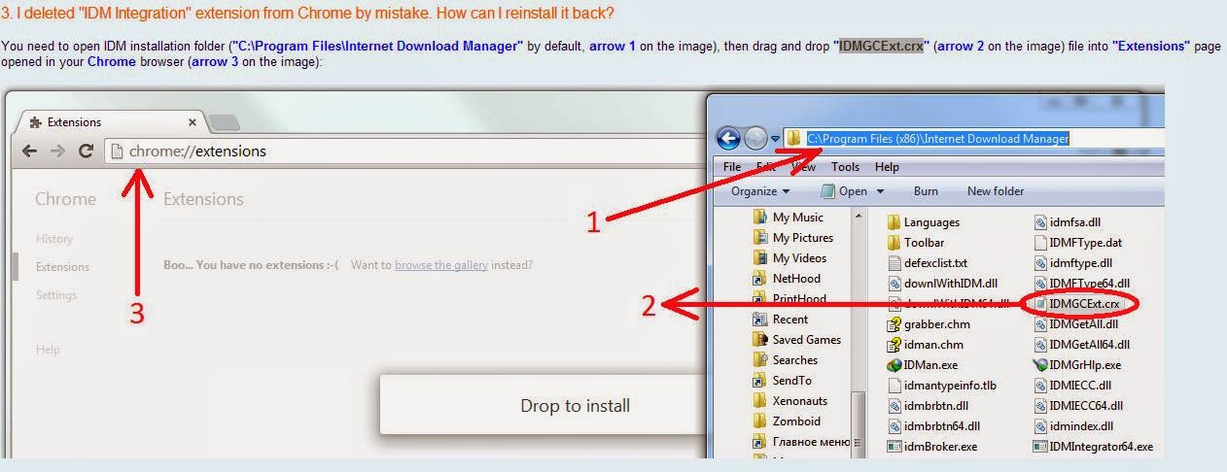Click the IDMFType64.dll file name
Image resolution: width=1227 pixels, height=472 pixels.
(x=1090, y=284)
